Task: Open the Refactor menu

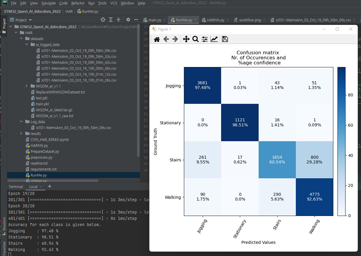Action: (78, 3)
